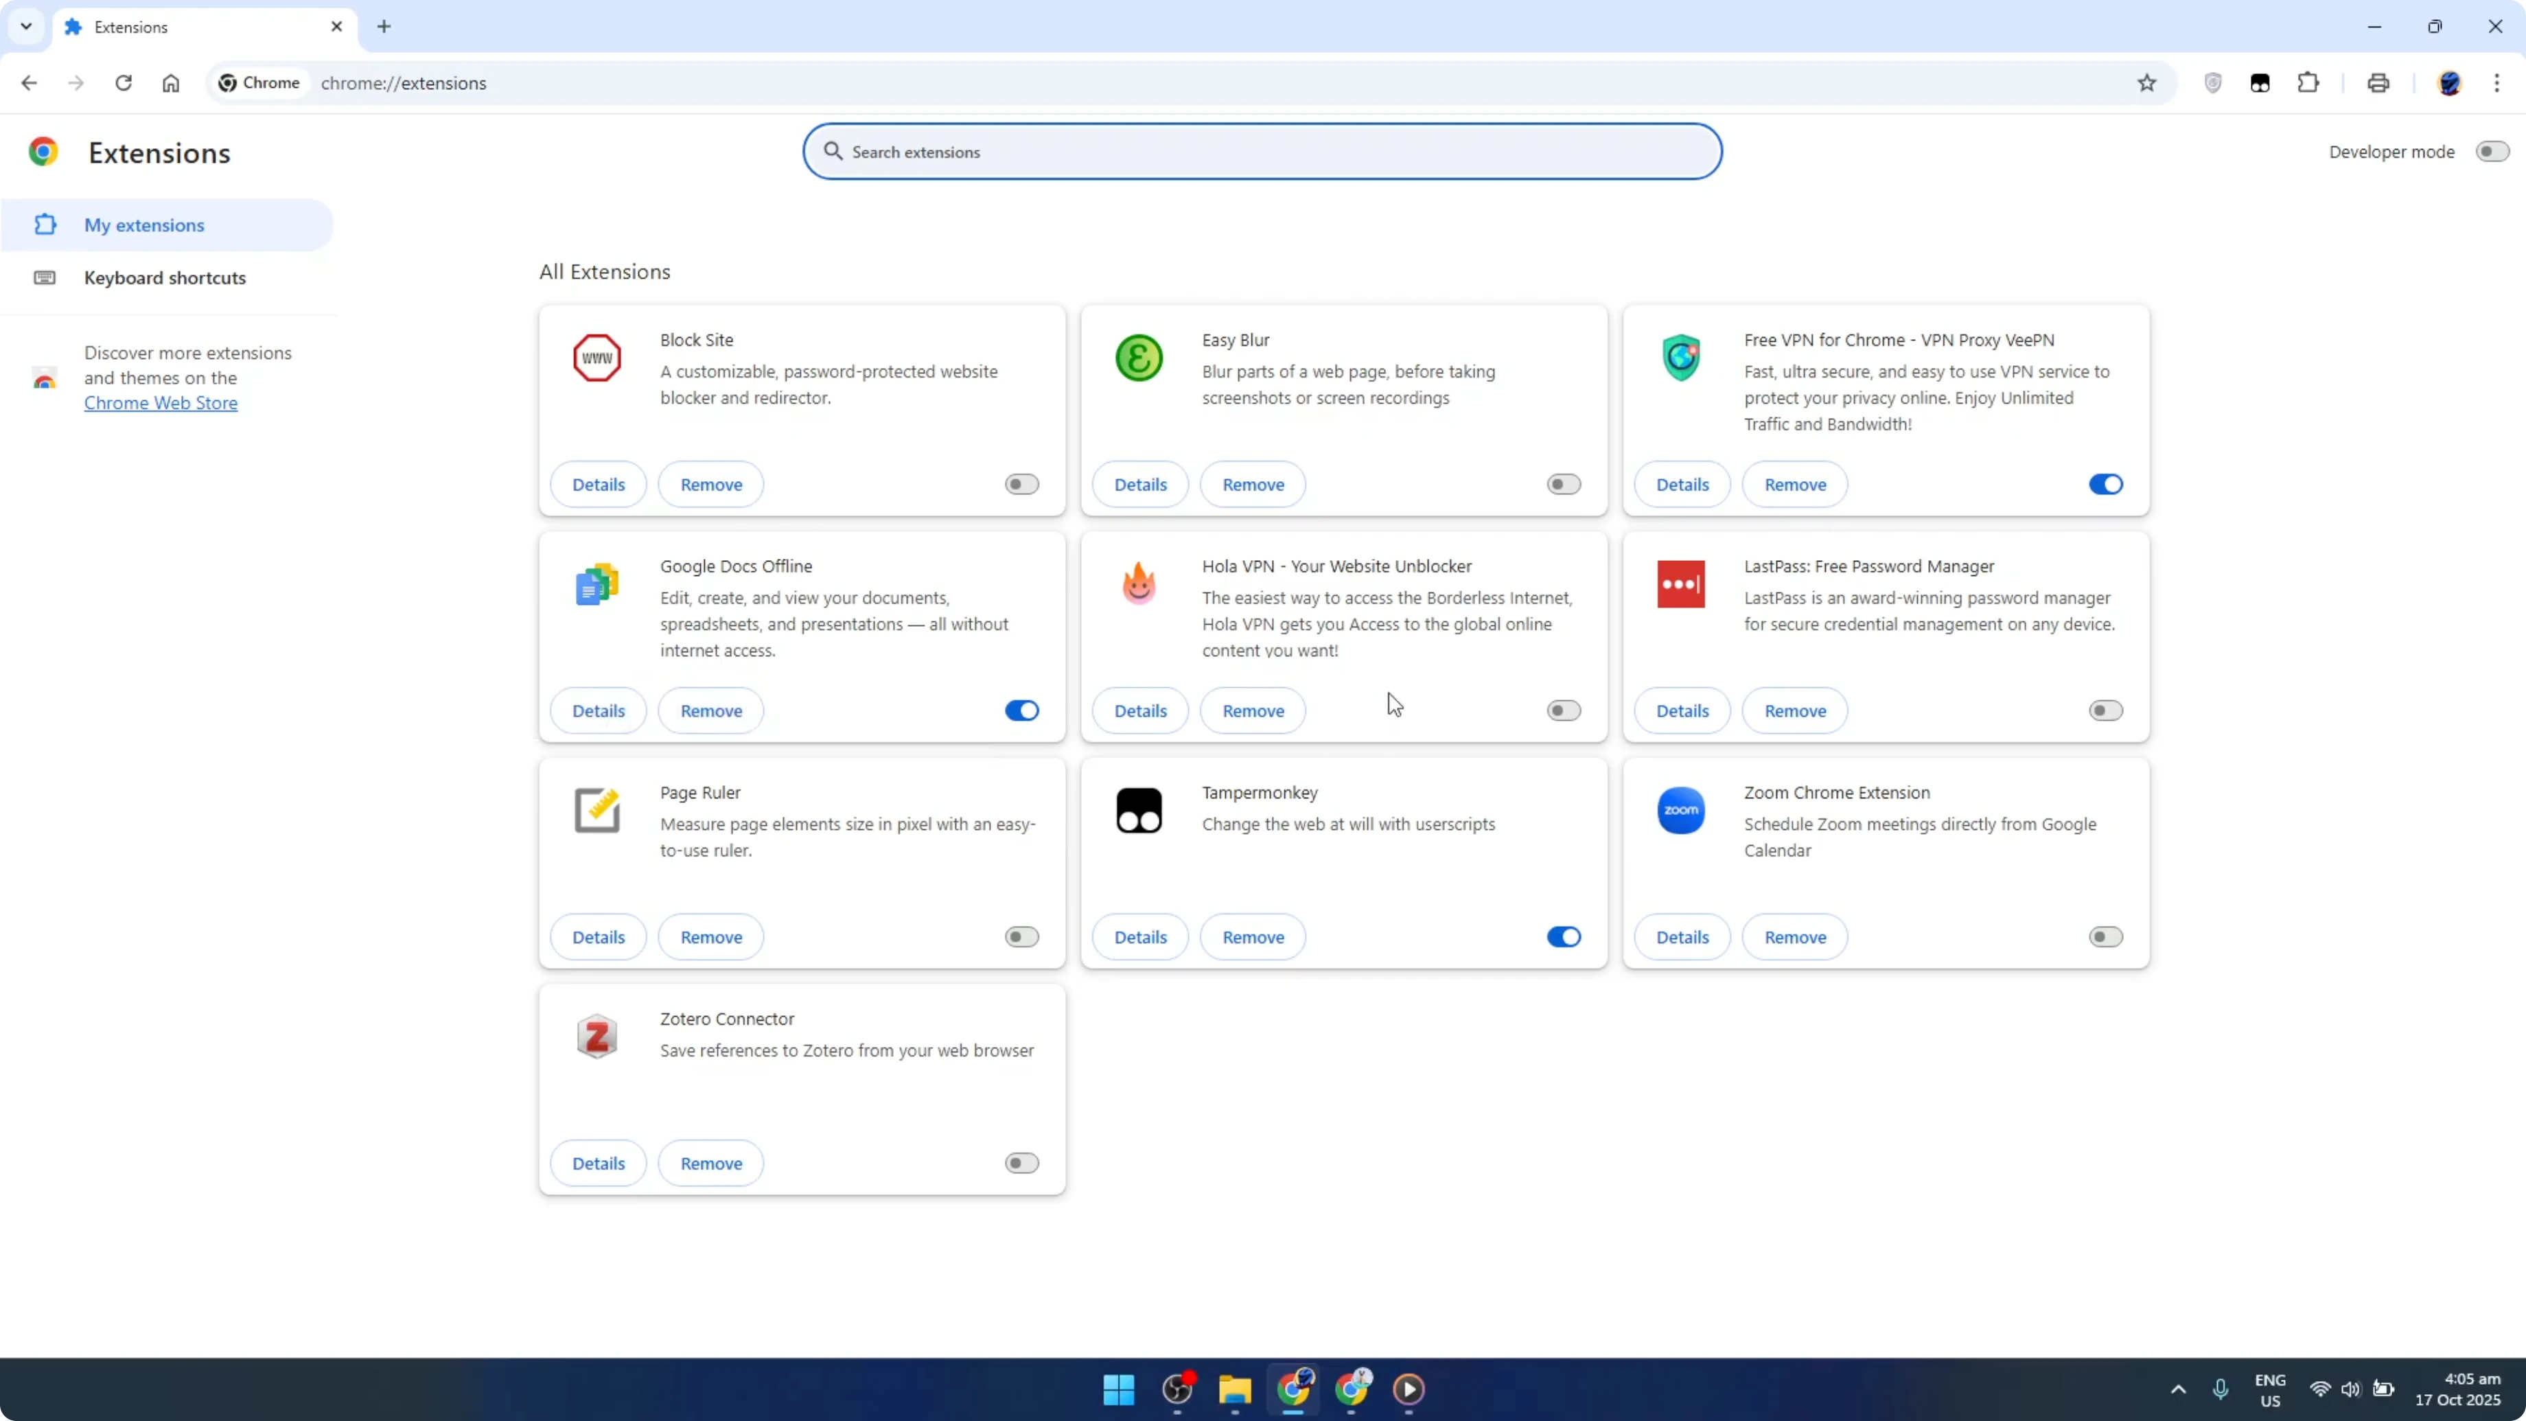Enable the Hola VPN extension
The image size is (2526, 1421).
[1563, 711]
